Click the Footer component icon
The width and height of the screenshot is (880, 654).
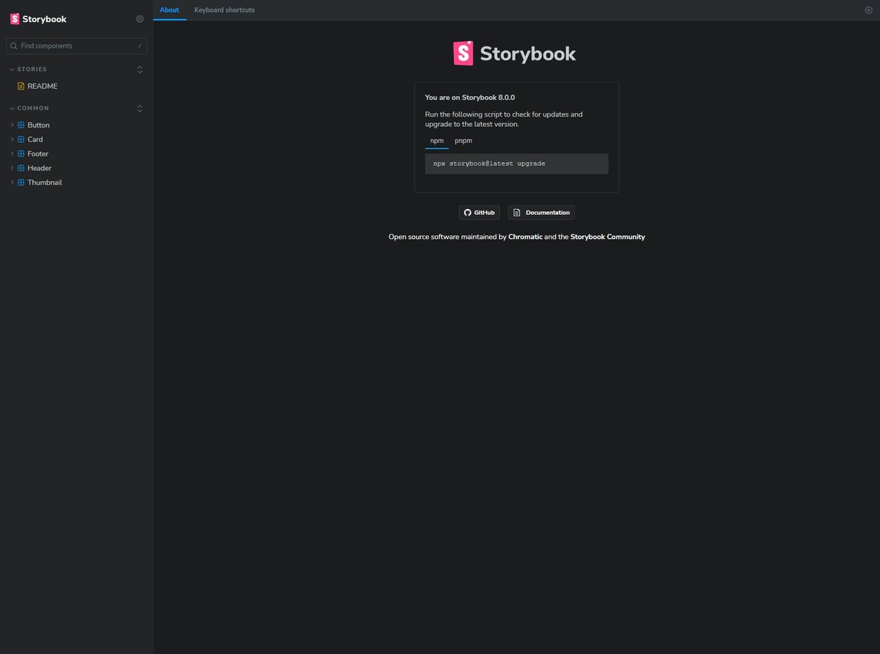click(x=21, y=154)
